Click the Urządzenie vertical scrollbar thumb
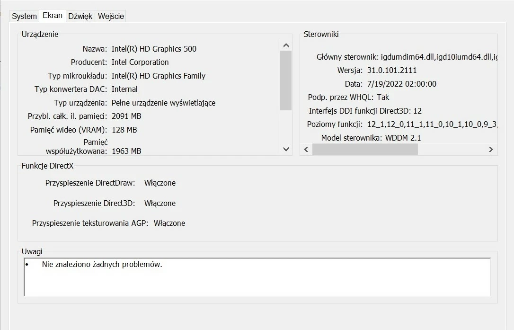The image size is (514, 330). (286, 80)
